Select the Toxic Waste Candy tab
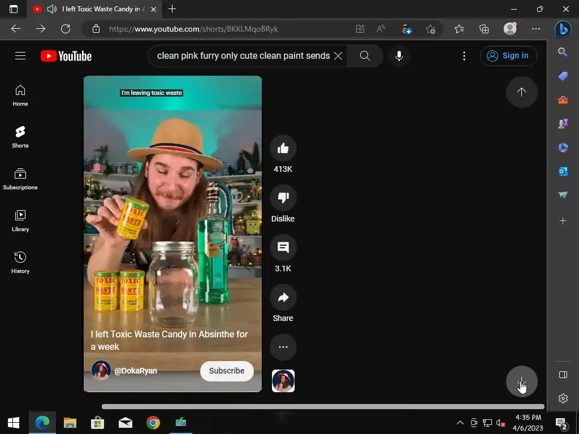This screenshot has width=579, height=434. pyautogui.click(x=94, y=9)
